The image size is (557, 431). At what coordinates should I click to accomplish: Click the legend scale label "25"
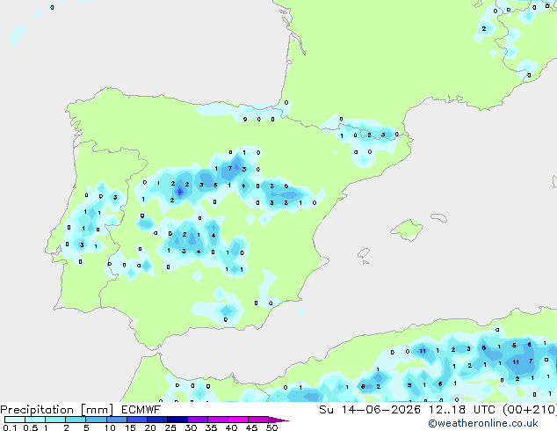[x=170, y=427]
